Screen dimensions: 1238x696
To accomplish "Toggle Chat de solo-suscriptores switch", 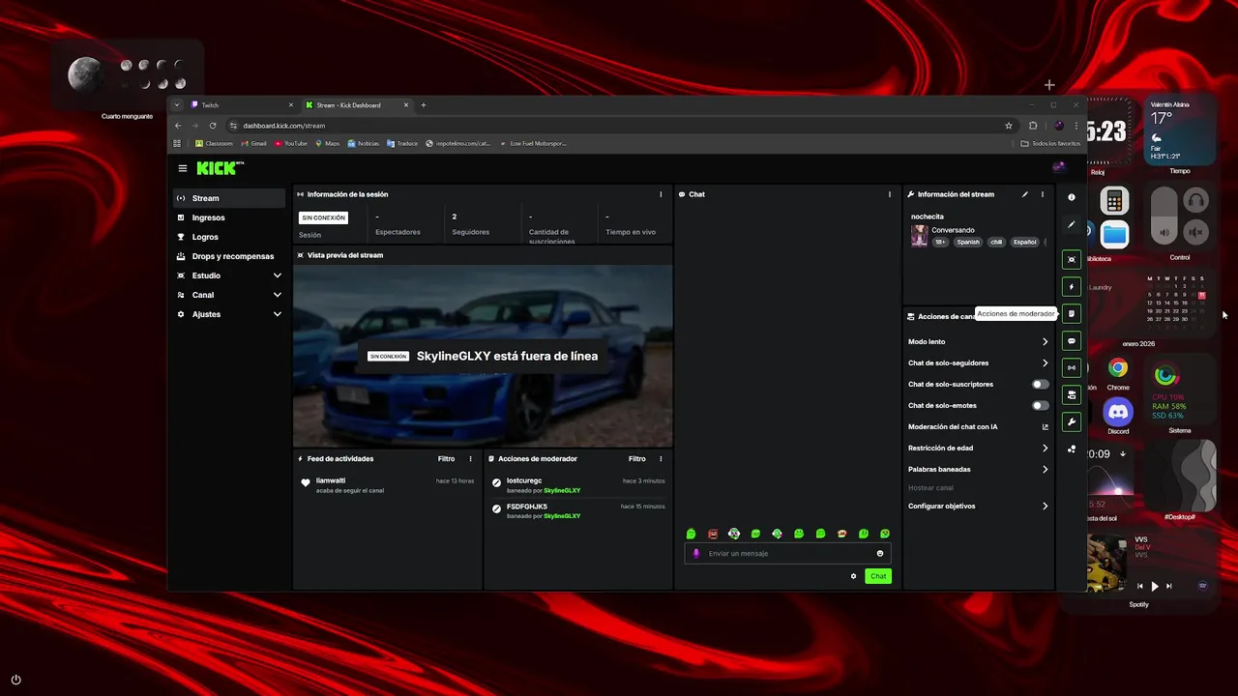I will pos(1040,384).
